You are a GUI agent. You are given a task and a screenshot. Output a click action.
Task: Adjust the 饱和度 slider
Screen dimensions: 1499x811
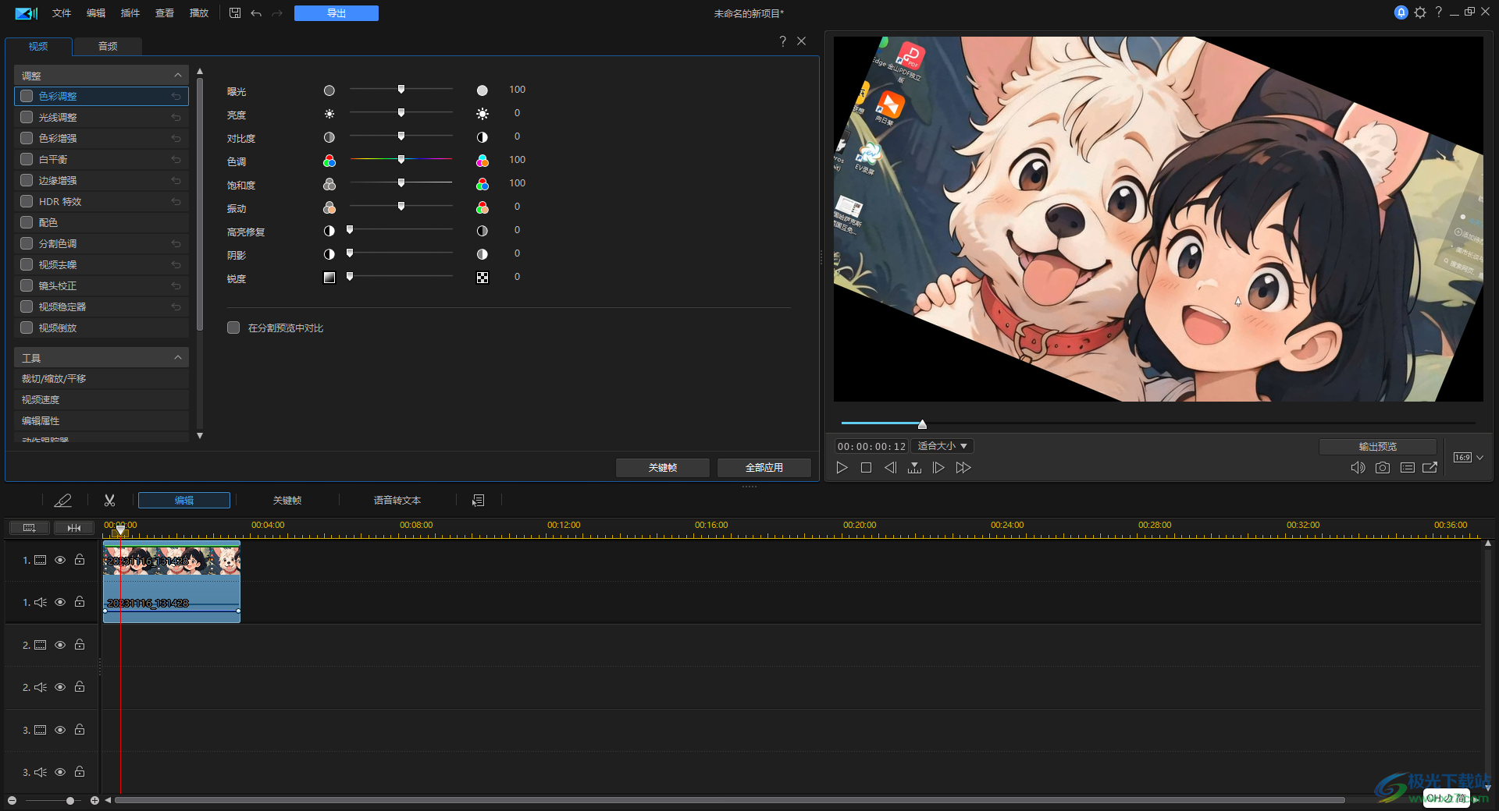(401, 183)
